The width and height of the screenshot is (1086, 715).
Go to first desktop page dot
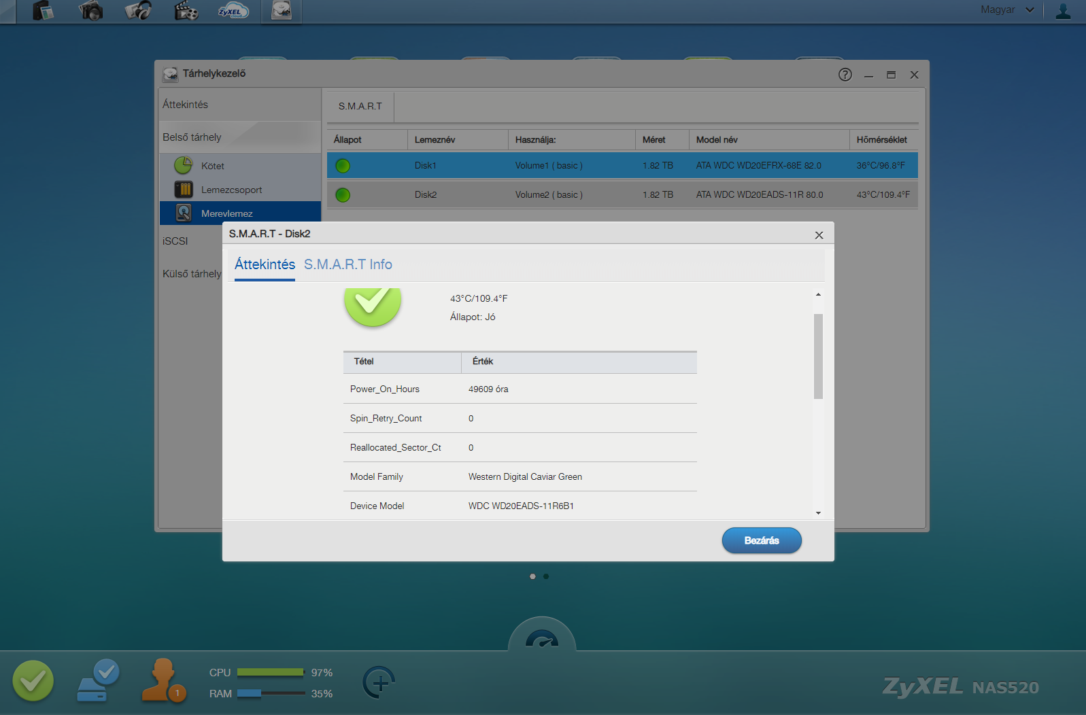[532, 576]
